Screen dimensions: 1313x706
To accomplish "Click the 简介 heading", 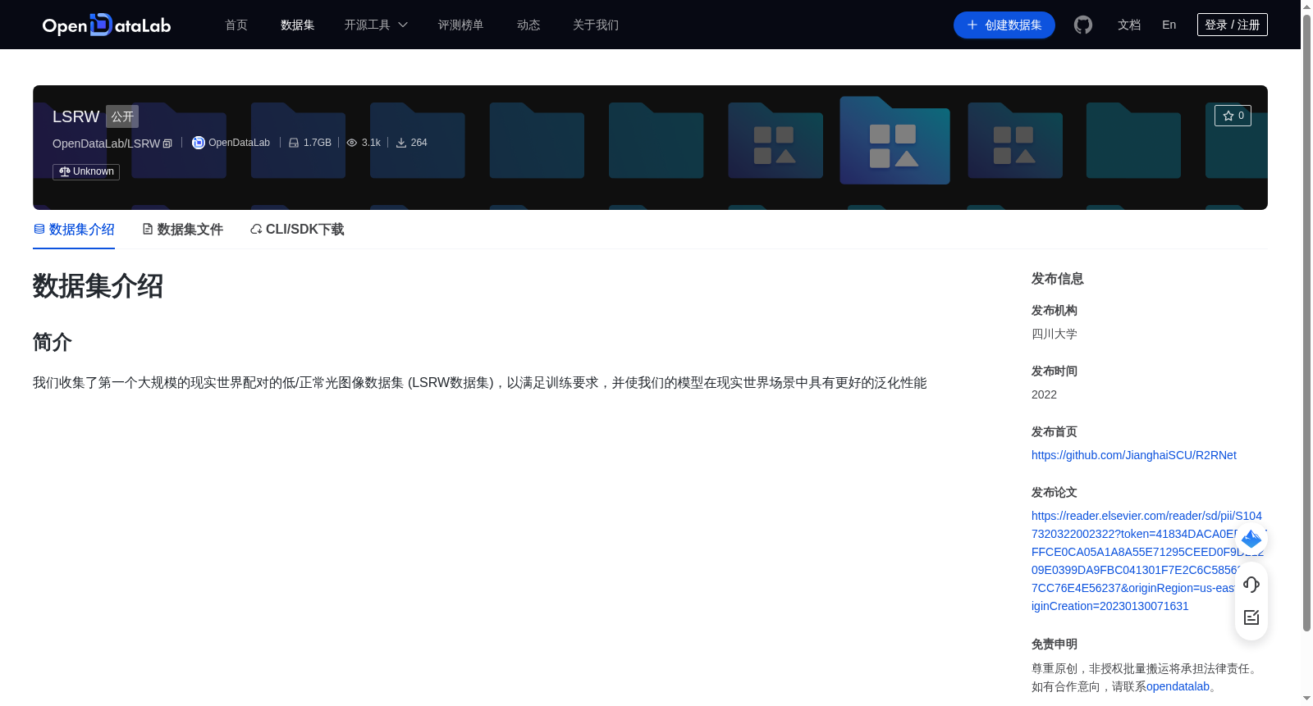I will click(x=53, y=342).
